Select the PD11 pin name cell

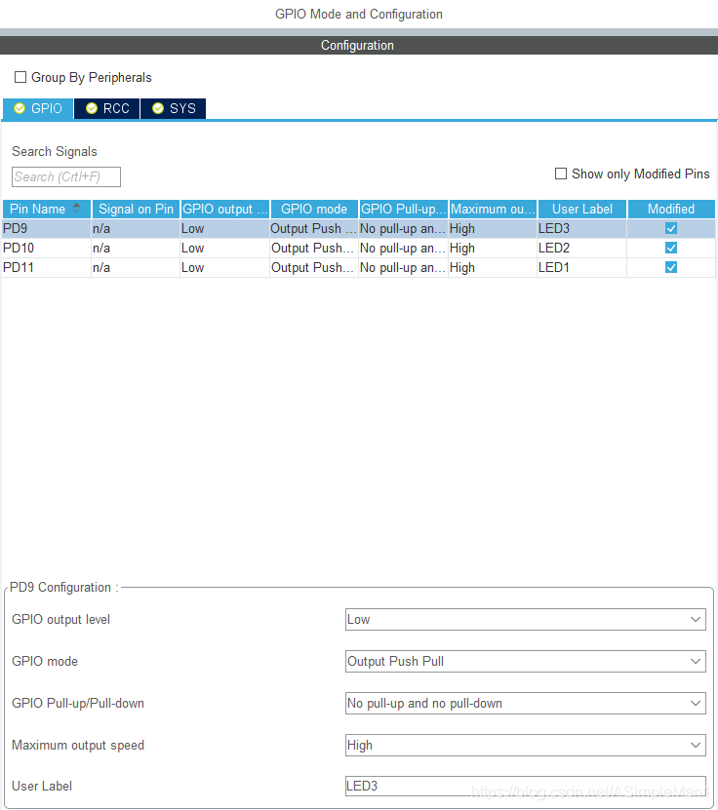coord(47,268)
